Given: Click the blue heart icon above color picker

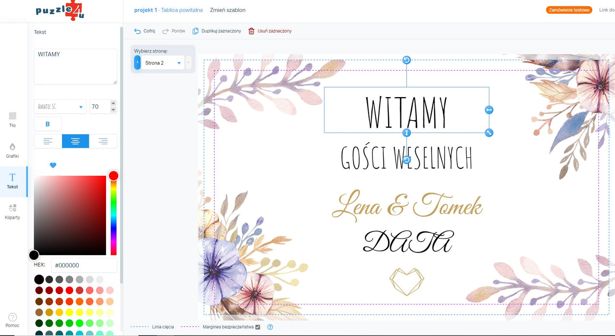Looking at the screenshot, I should pyautogui.click(x=53, y=165).
